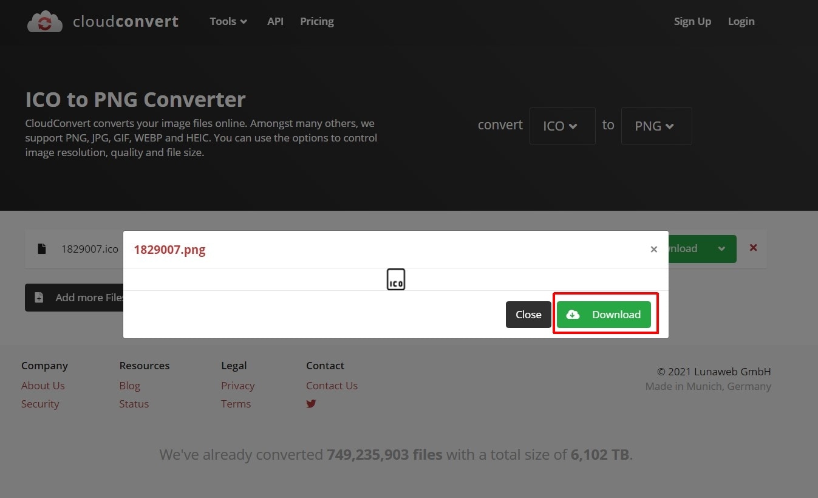Click the 1829007.png dialog title
The image size is (818, 498).
pyautogui.click(x=169, y=250)
